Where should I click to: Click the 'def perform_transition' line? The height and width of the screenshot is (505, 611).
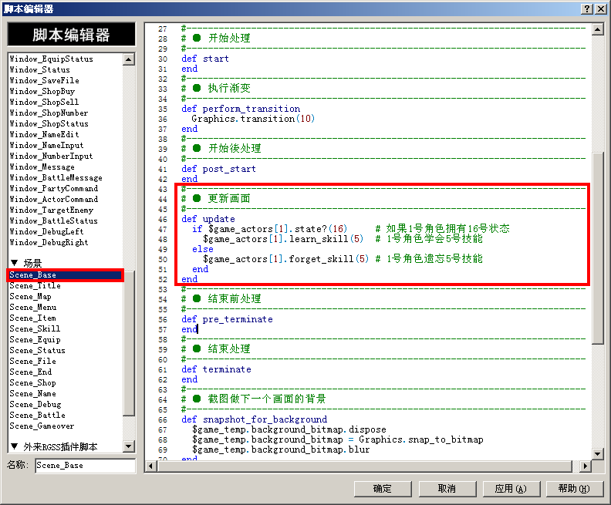point(241,109)
